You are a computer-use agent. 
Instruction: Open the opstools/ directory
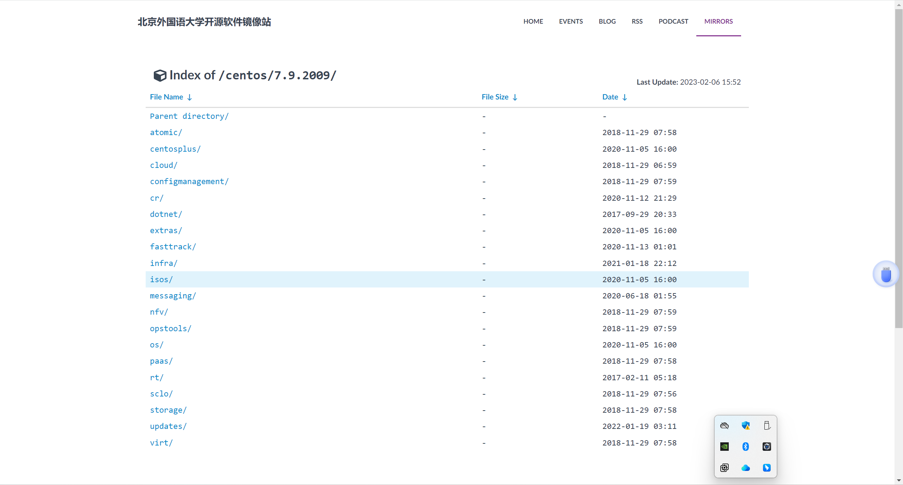[171, 328]
